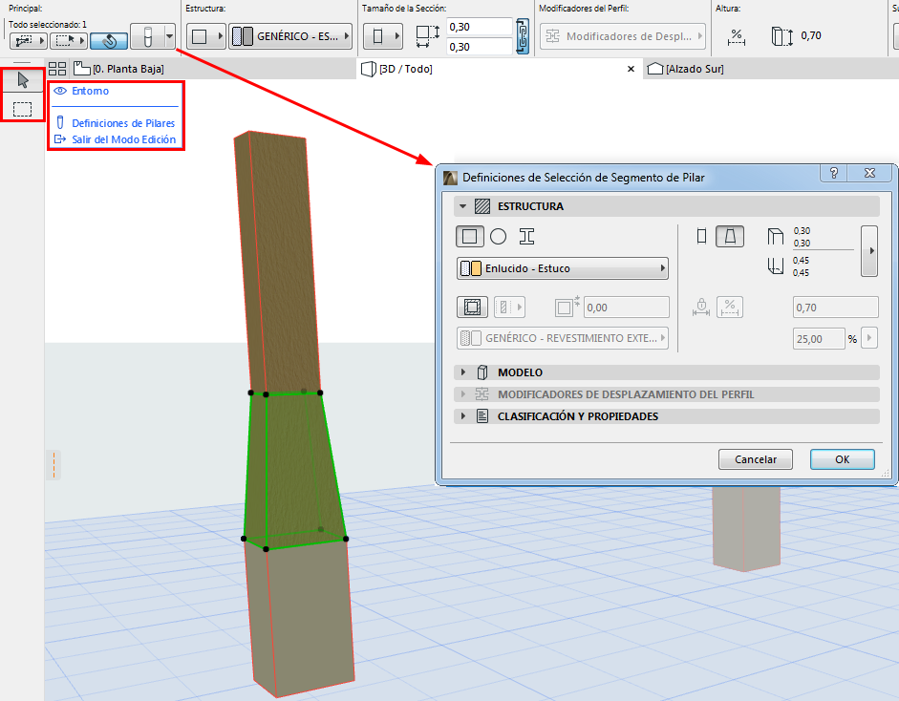This screenshot has height=701, width=899.
Task: Click the veneer/core finish icon button
Action: click(x=472, y=308)
